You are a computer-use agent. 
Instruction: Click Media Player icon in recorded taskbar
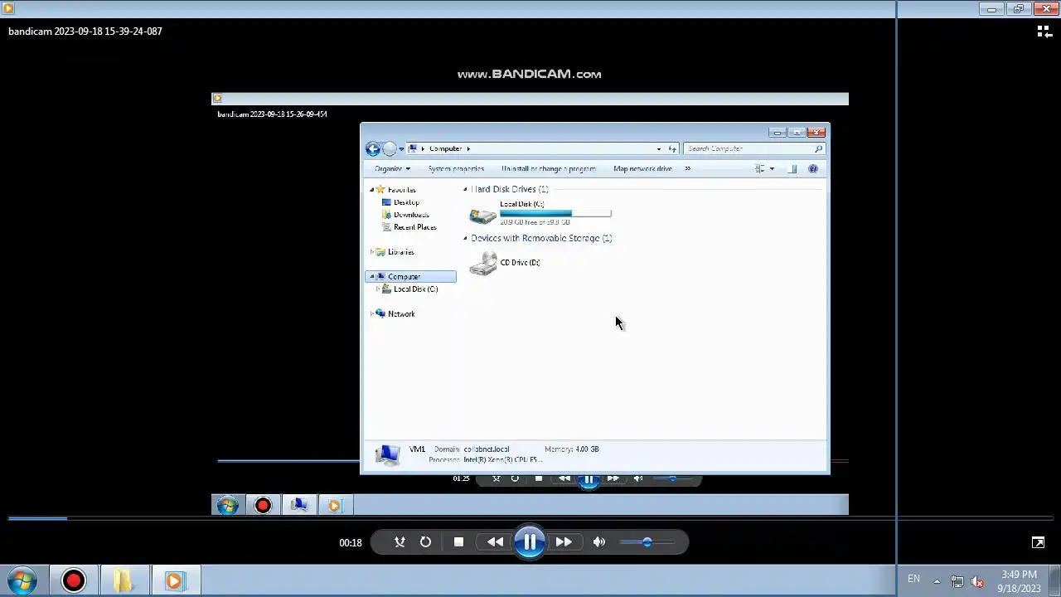(334, 505)
